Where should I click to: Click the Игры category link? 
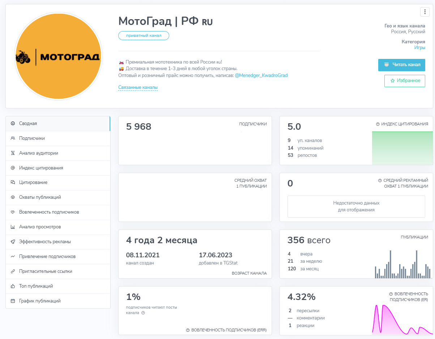tap(419, 48)
